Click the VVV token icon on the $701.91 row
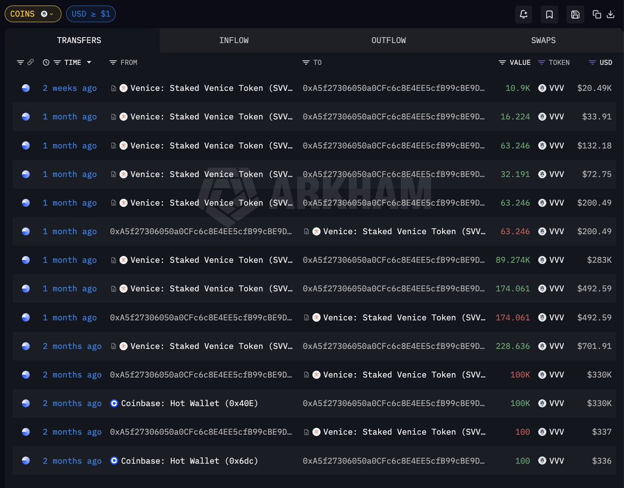The width and height of the screenshot is (624, 488). click(542, 346)
